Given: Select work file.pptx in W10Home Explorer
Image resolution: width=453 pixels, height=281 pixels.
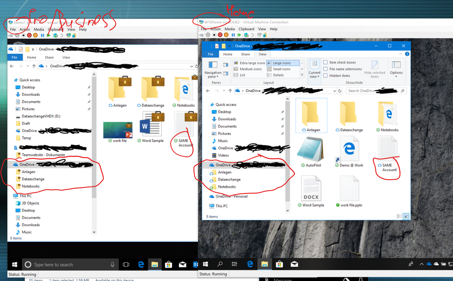Looking at the screenshot, I should tap(349, 192).
